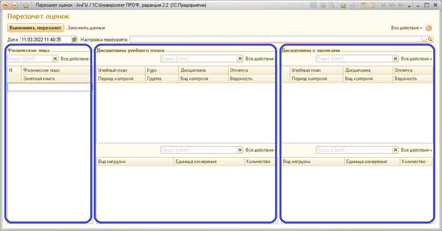Open lower Все действия under учебного плана table

pyautogui.click(x=260, y=150)
